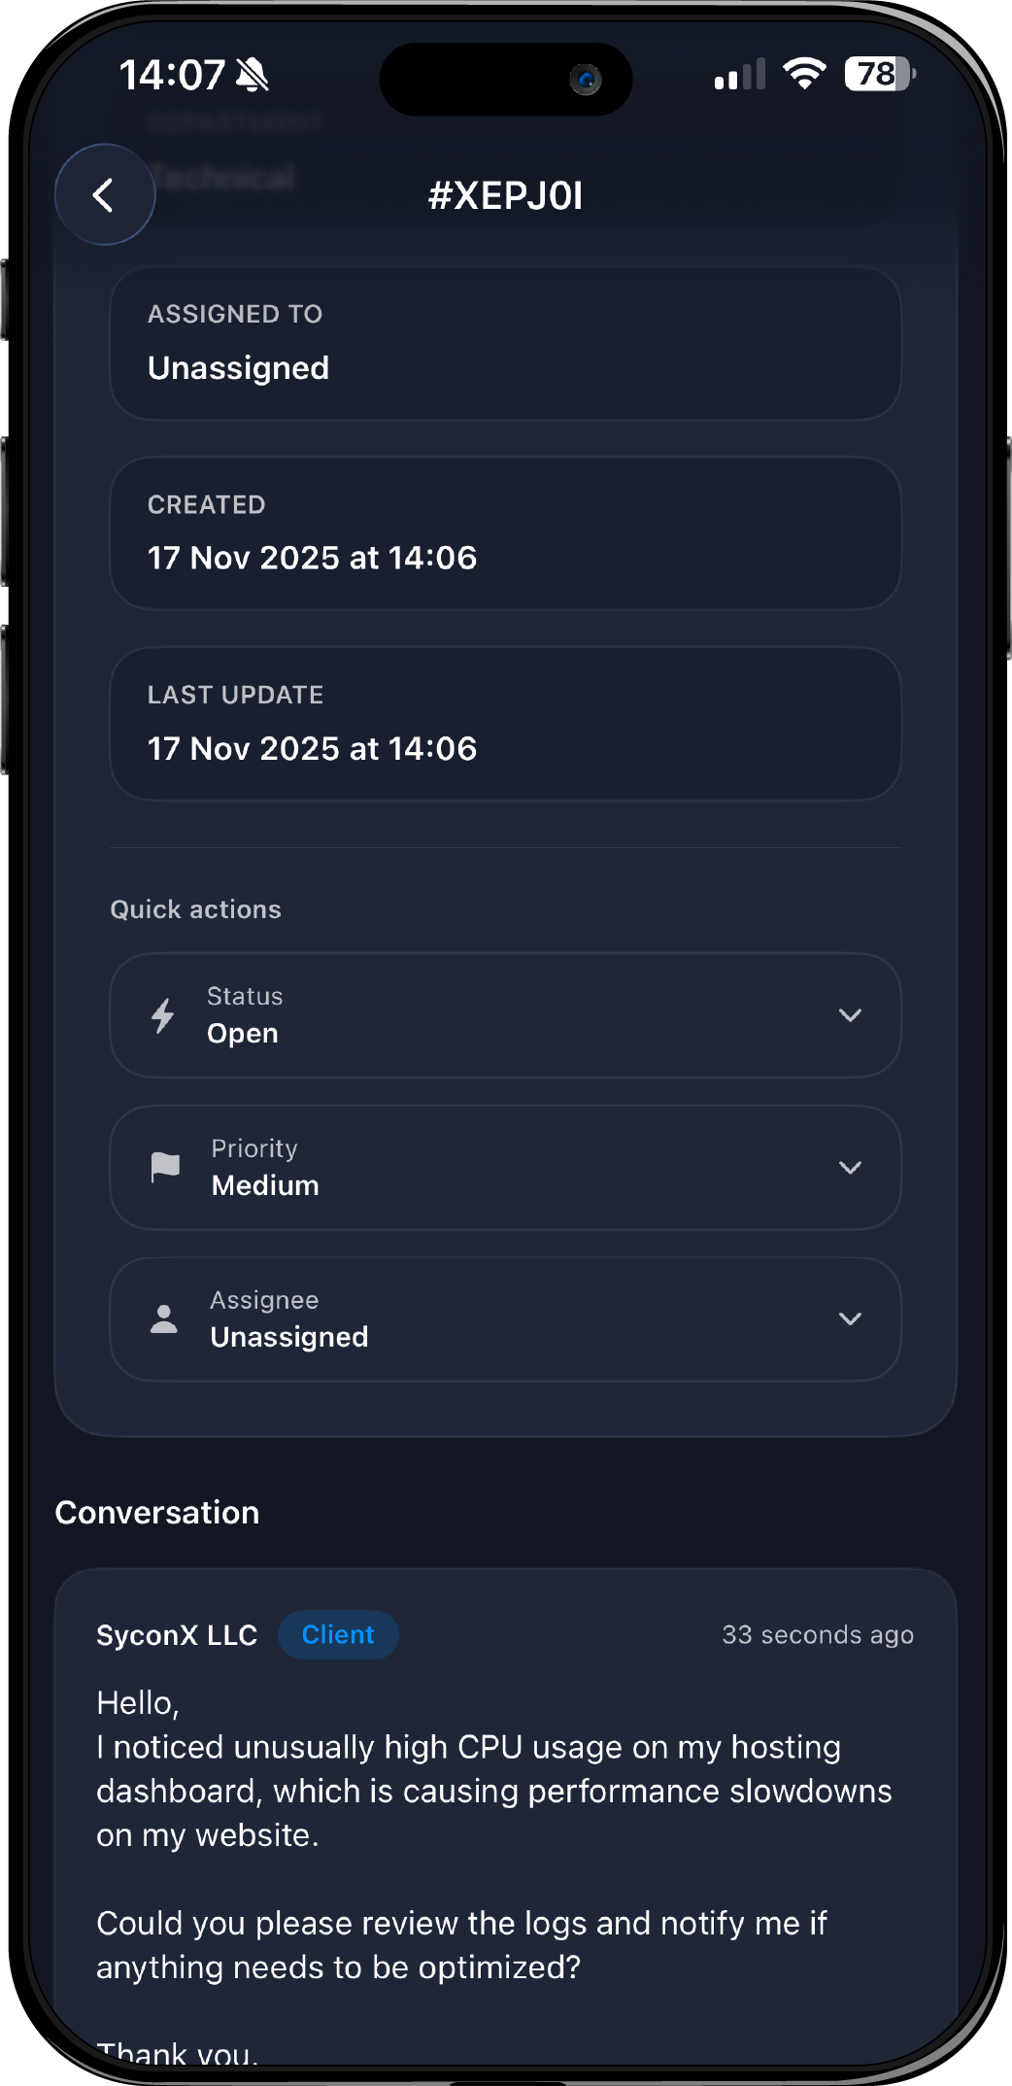Open Priority selector showing Medium

(505, 1167)
